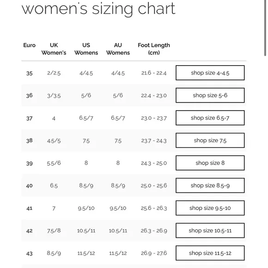Image resolution: width=268 pixels, height=268 pixels.
Task: Click the shop size 4-4.5 button
Action: 210,73
